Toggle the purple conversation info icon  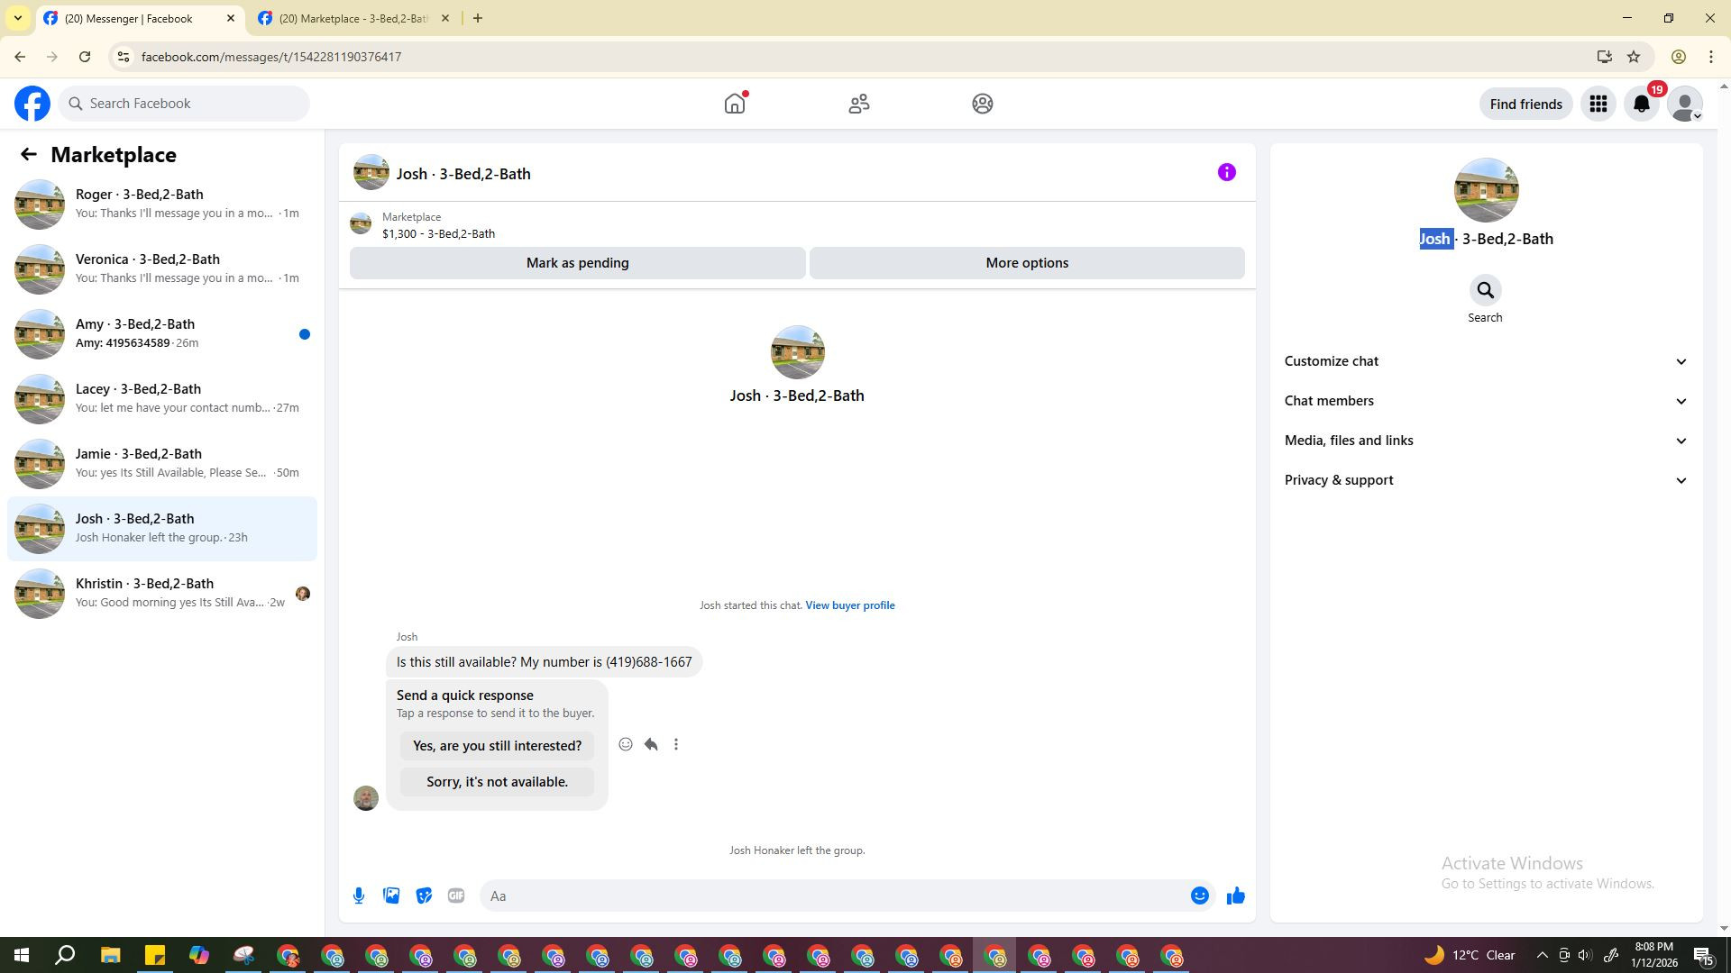tap(1226, 172)
